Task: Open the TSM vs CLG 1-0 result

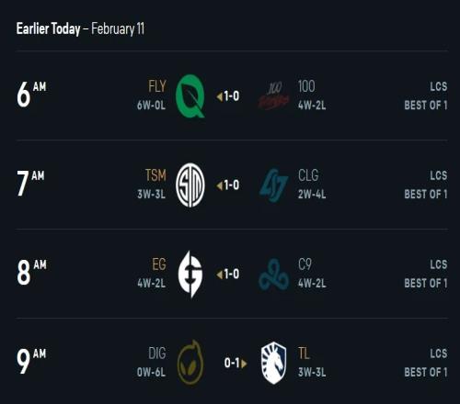Action: pyautogui.click(x=228, y=185)
